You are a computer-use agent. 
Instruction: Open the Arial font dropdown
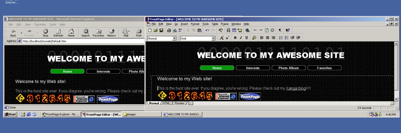[213, 38]
